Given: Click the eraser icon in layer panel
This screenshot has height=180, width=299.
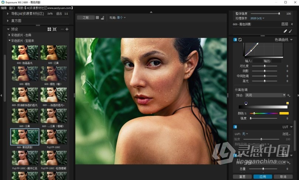Looking at the screenshot, I should point(285,31).
